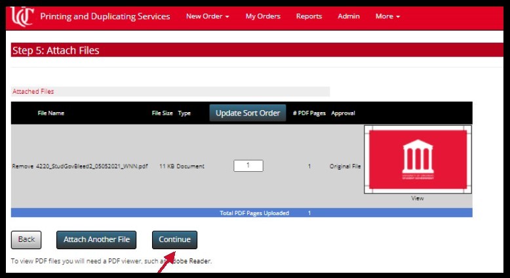Select the Original File approval text
The width and height of the screenshot is (510, 278).
point(345,167)
